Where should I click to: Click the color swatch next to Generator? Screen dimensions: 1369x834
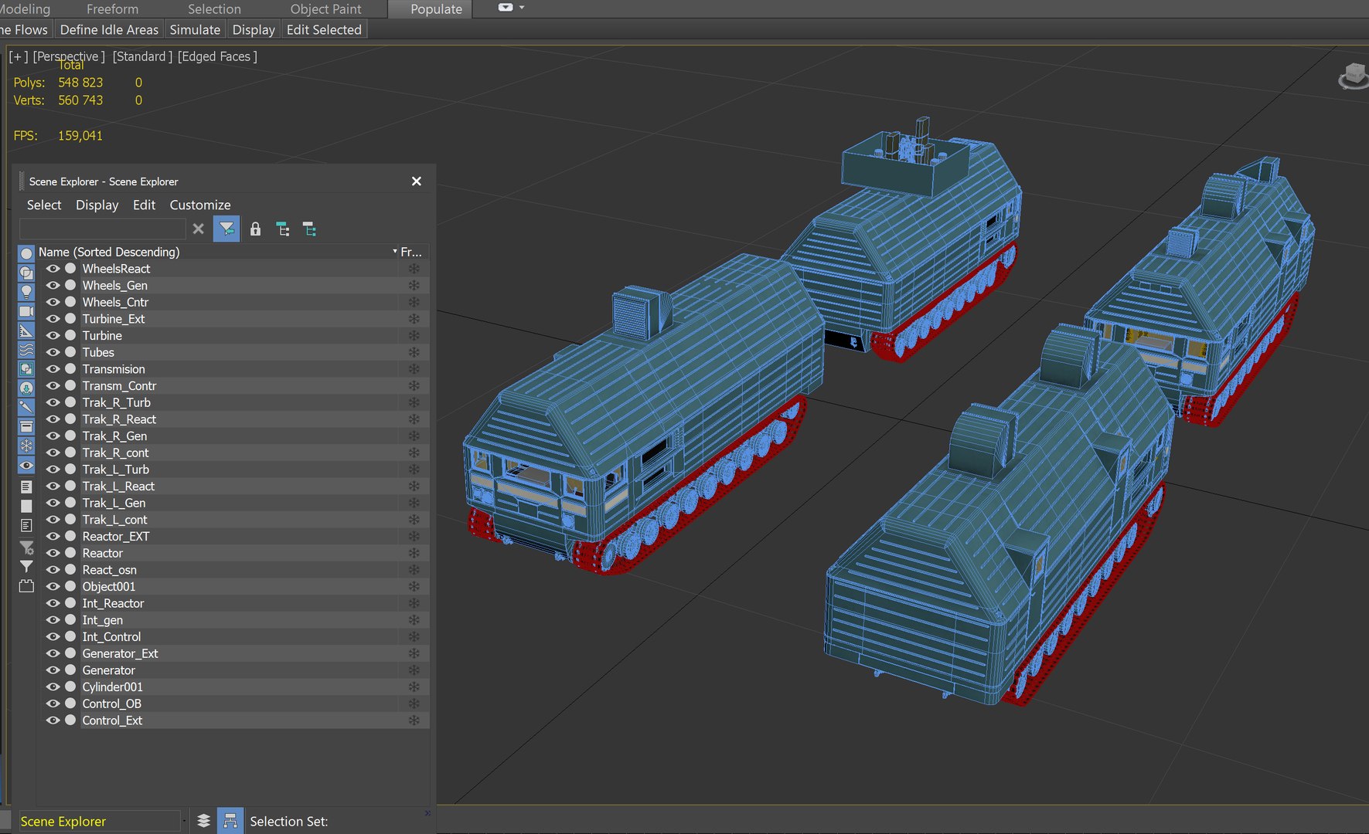coord(70,670)
